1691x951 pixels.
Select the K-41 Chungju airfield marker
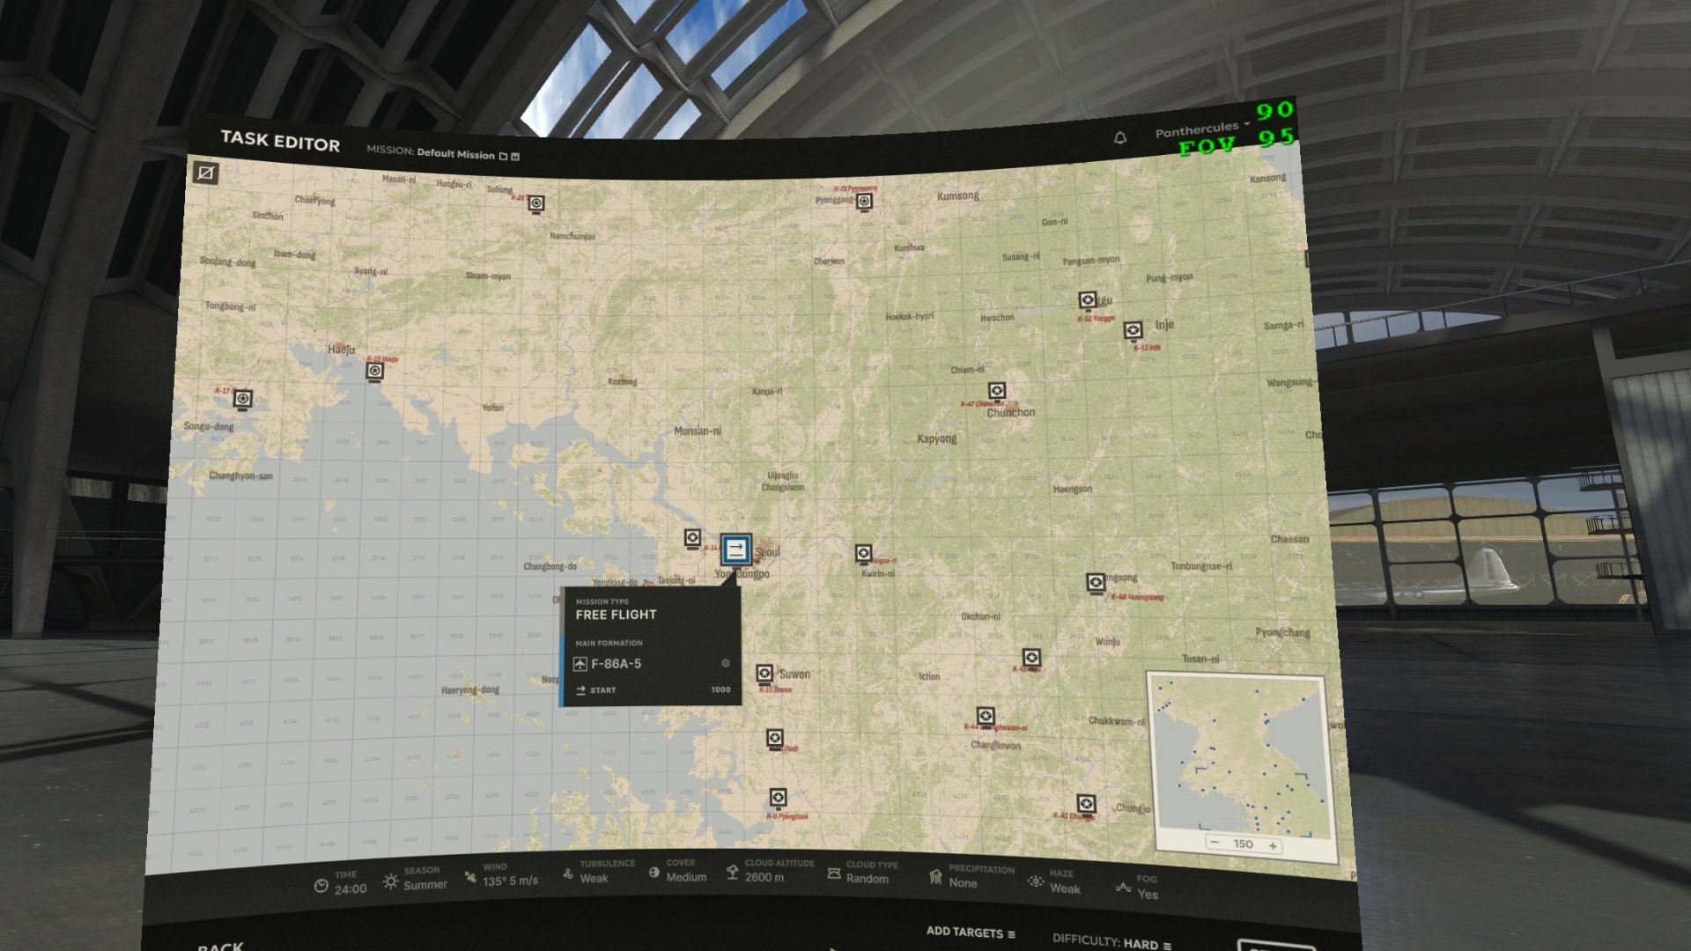(x=1086, y=805)
